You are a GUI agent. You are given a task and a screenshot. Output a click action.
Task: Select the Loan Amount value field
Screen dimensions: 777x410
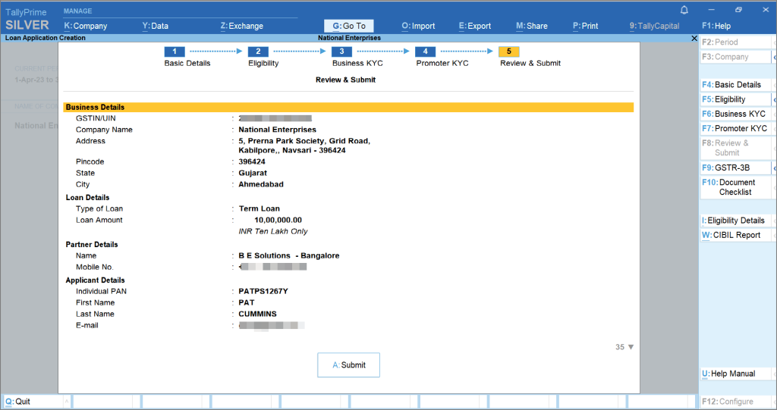coord(278,220)
